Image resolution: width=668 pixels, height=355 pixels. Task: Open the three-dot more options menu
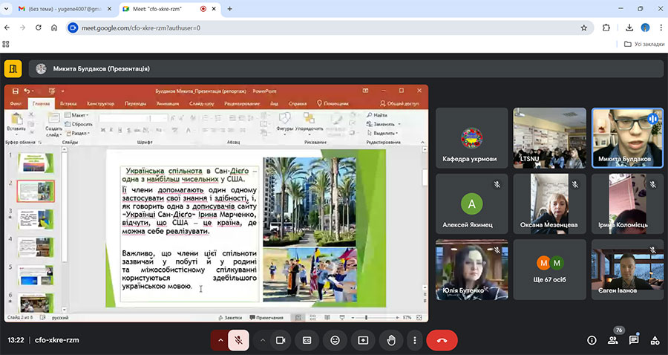pyautogui.click(x=414, y=339)
